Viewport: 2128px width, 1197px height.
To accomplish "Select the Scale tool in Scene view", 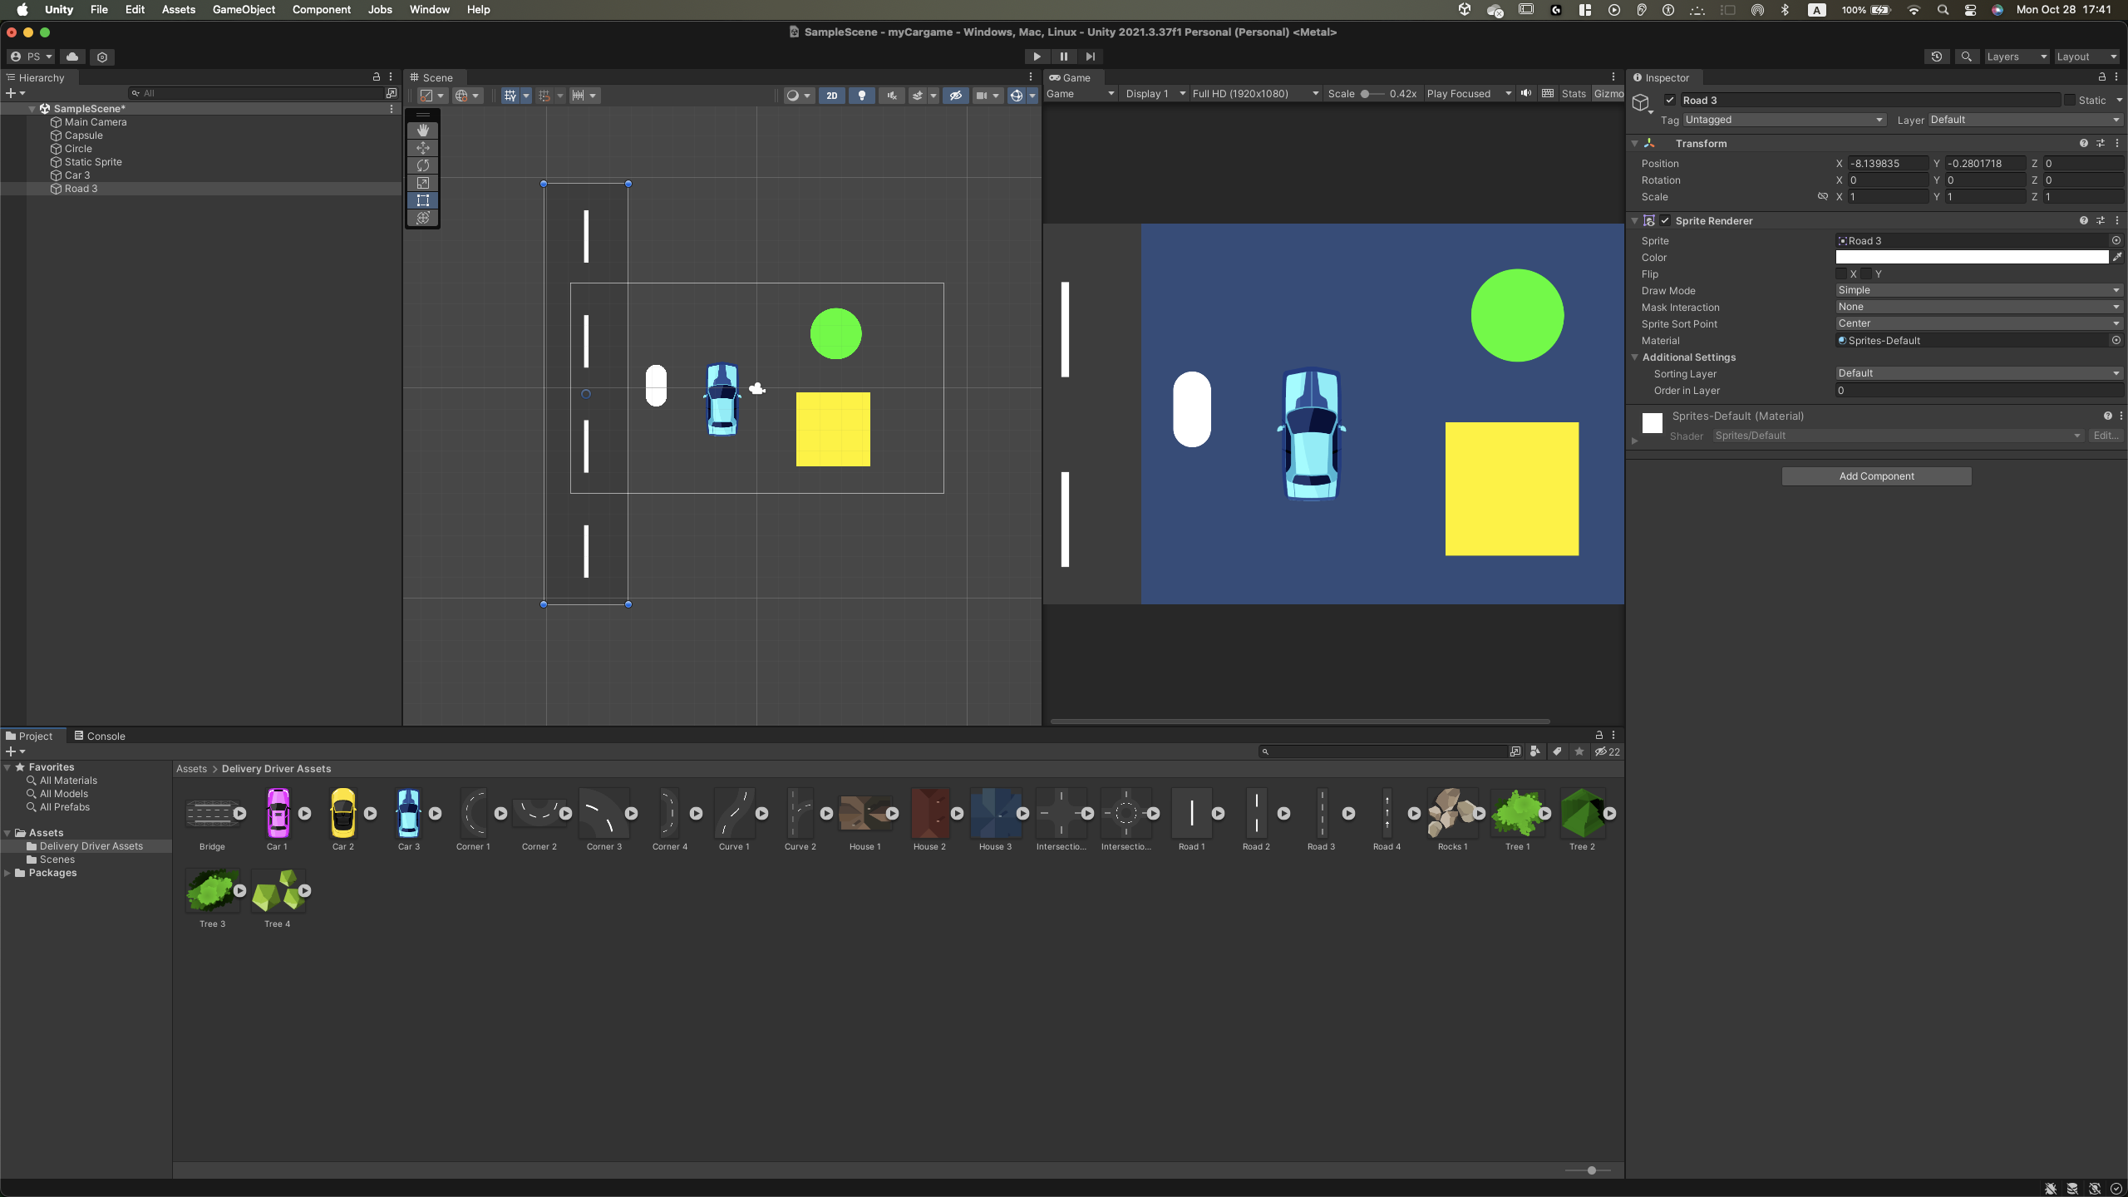I will 423,183.
